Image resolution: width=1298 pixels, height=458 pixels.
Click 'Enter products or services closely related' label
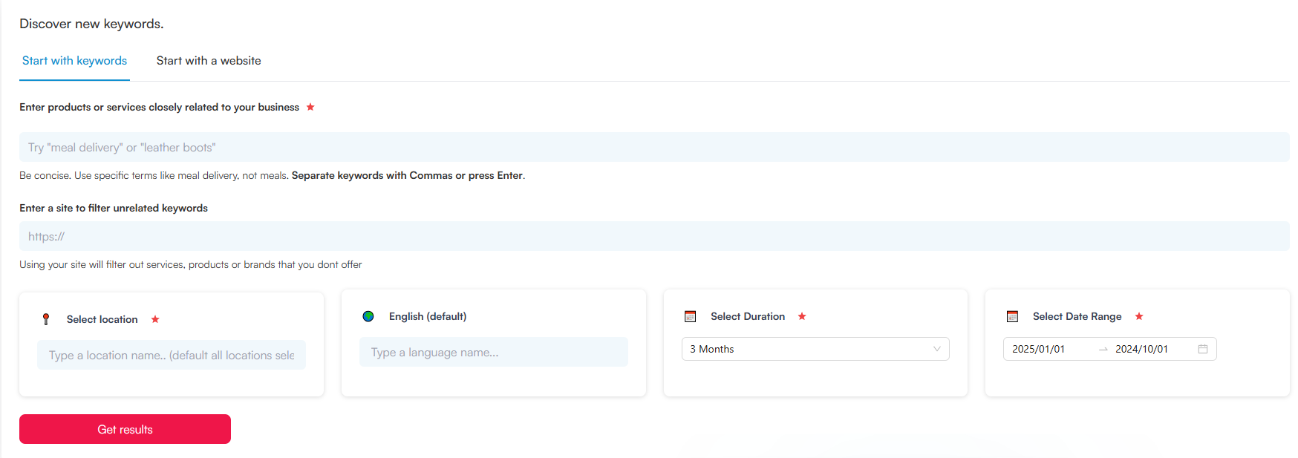159,107
